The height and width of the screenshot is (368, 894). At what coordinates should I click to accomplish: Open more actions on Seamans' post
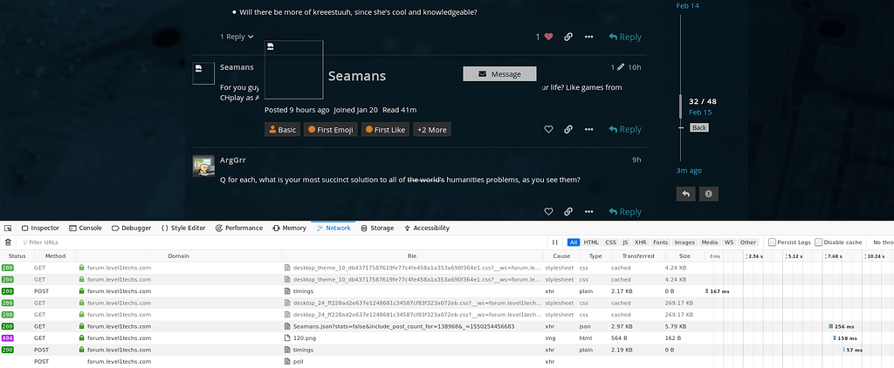tap(588, 129)
